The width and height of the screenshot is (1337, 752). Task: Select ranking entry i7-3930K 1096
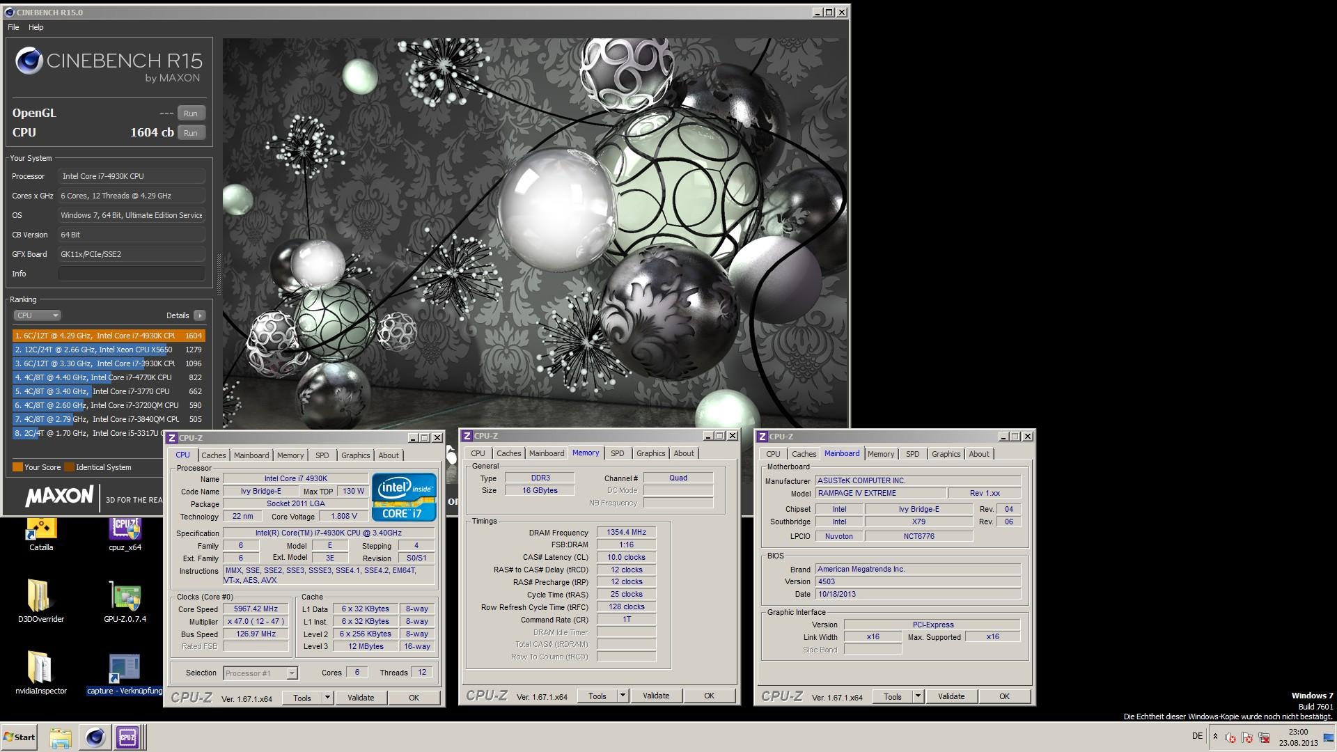click(109, 363)
